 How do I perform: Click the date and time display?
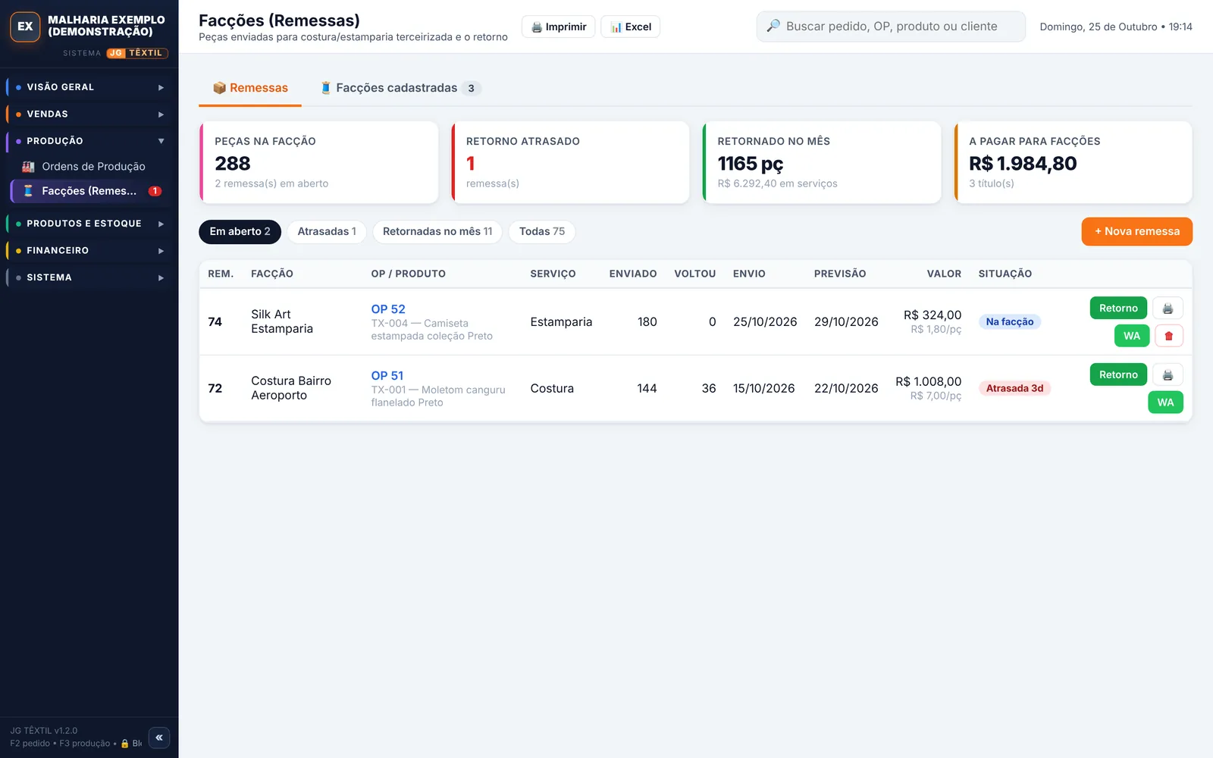[1116, 27]
